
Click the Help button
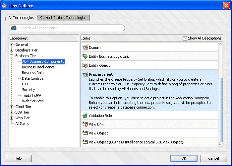18,158
